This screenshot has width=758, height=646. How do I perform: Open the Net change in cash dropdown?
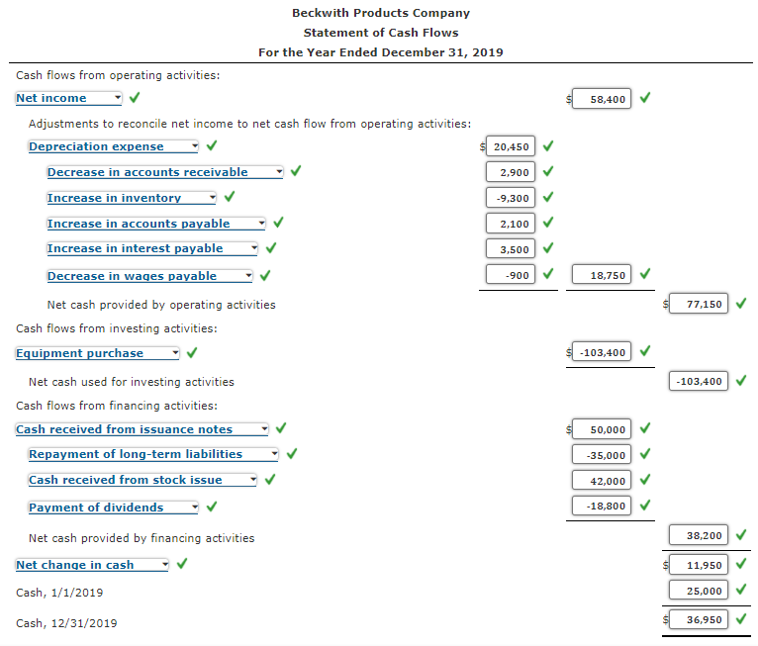[92, 565]
